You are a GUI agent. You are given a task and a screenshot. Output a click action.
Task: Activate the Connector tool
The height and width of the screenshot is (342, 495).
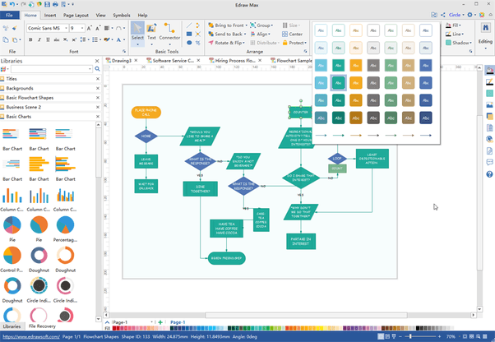[x=169, y=31]
